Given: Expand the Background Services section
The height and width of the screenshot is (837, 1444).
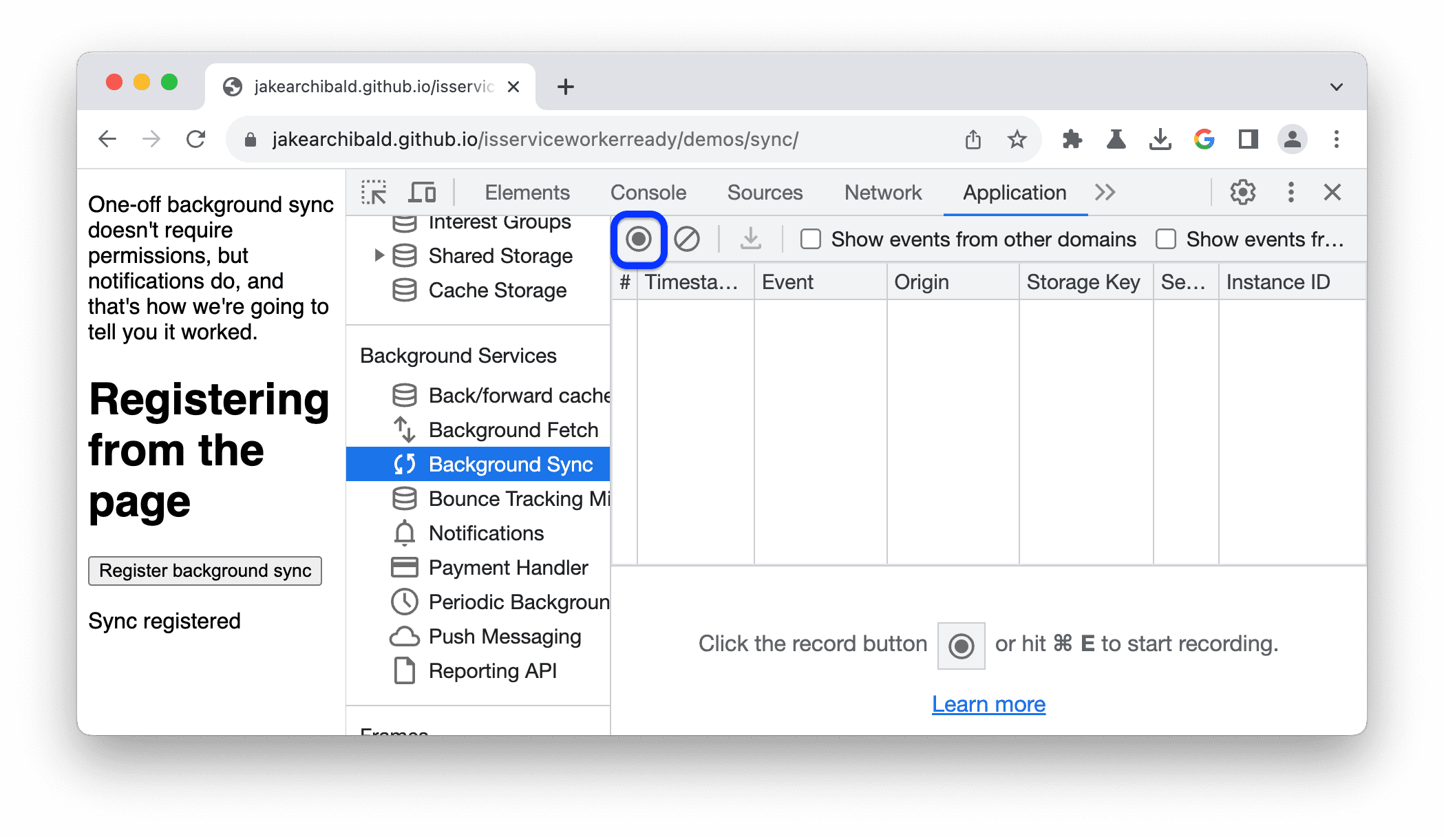Looking at the screenshot, I should [x=459, y=356].
